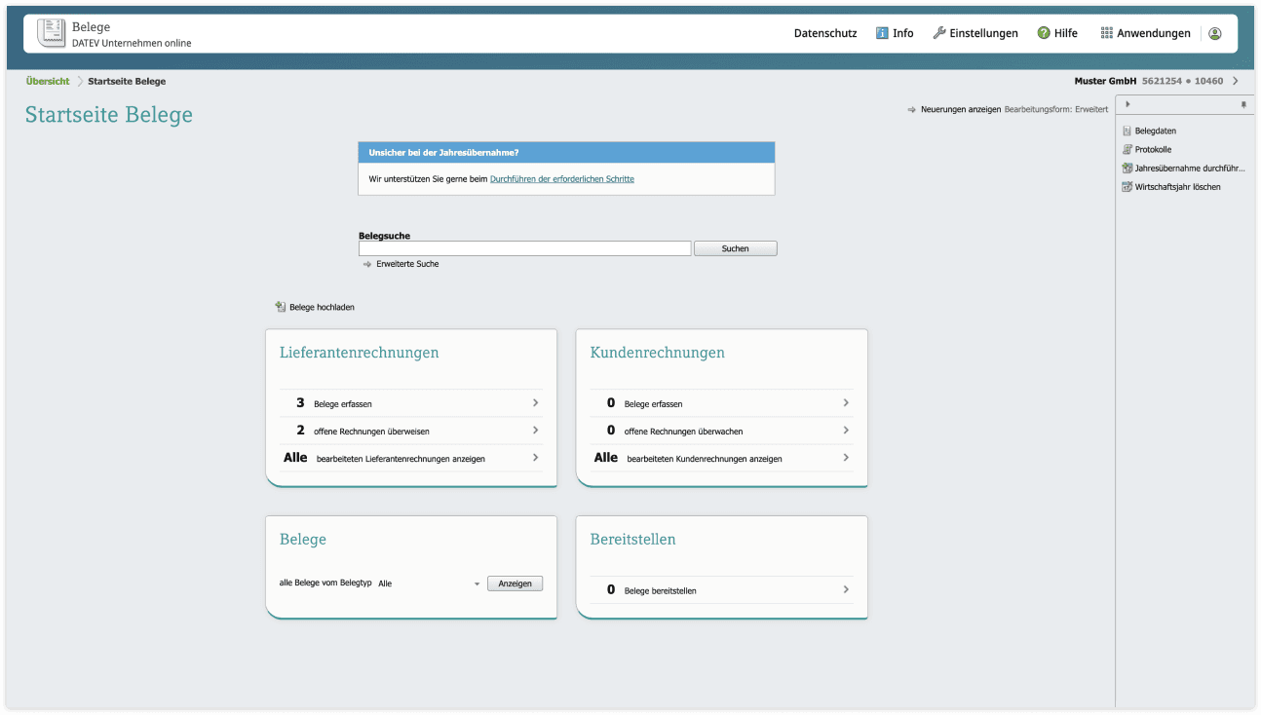This screenshot has height=715, width=1261.
Task: Click Datenschutz in the top bar
Action: [x=824, y=32]
